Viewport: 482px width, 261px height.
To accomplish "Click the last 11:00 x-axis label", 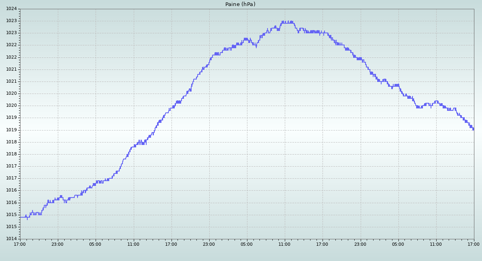I will coord(436,244).
